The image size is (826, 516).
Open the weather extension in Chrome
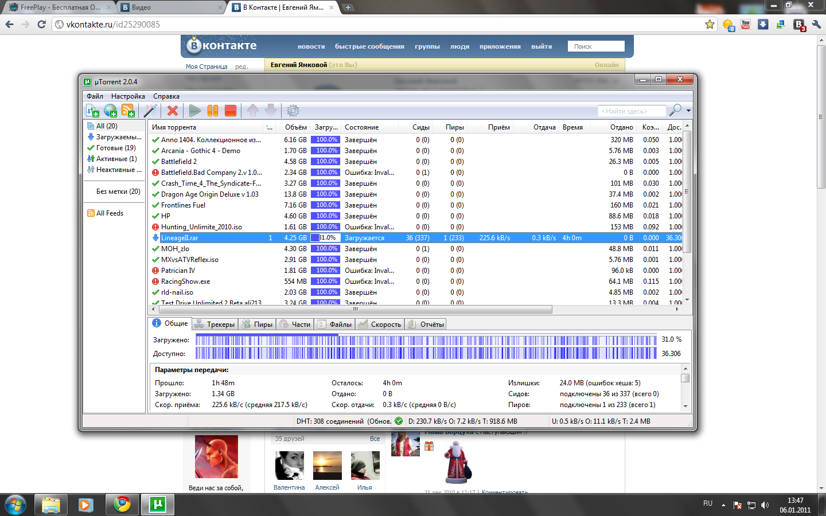[x=728, y=25]
